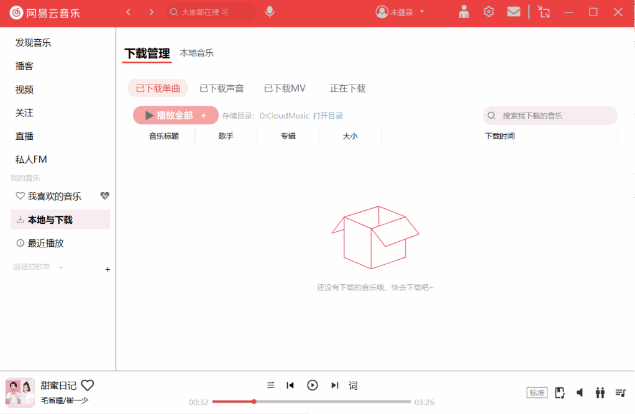
Task: Open 关注 in sidebar
Action: (x=24, y=113)
